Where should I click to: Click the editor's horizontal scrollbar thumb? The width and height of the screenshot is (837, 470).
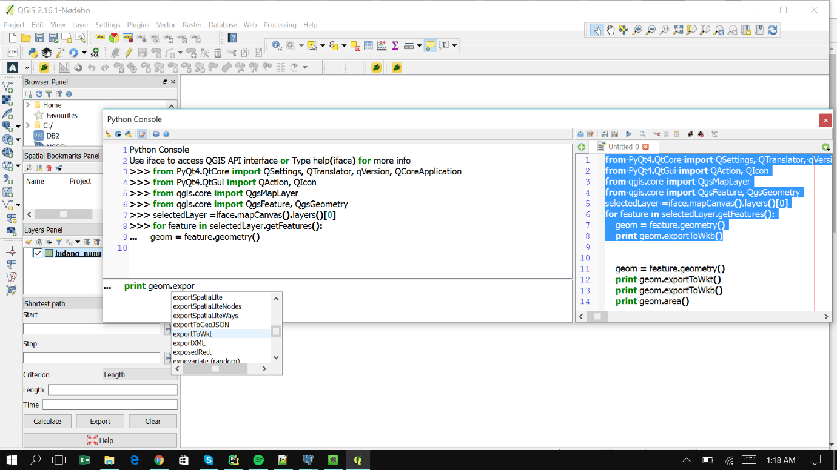tap(597, 317)
